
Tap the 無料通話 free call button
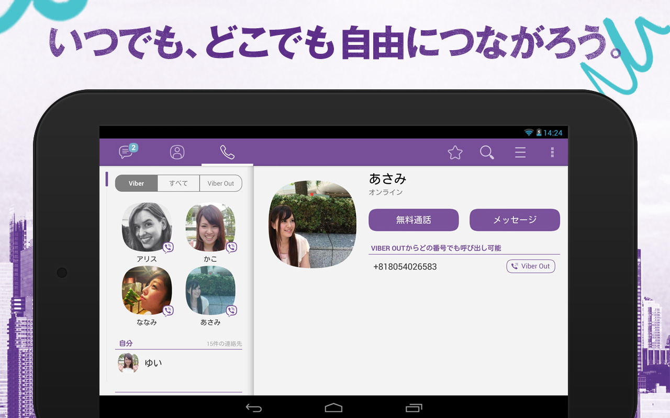tap(414, 220)
